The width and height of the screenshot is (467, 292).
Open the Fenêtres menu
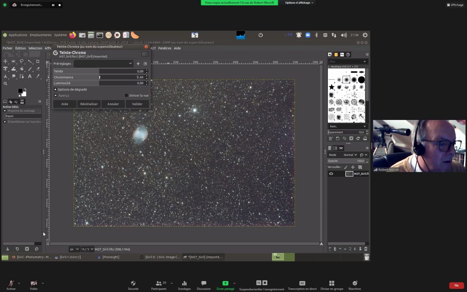[165, 48]
